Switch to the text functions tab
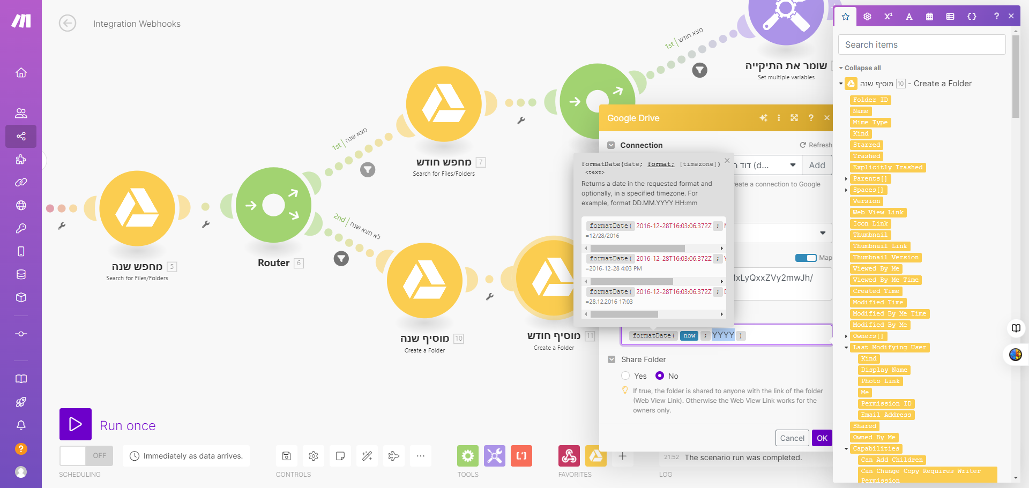The width and height of the screenshot is (1029, 488). (909, 16)
